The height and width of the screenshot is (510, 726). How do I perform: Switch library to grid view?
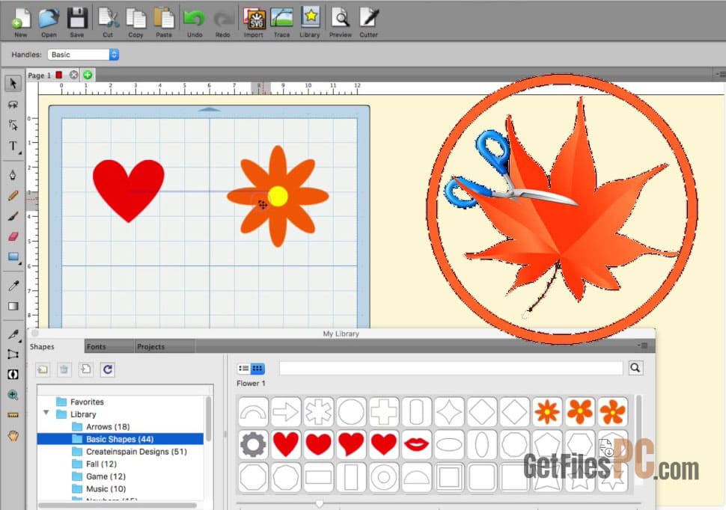[257, 369]
